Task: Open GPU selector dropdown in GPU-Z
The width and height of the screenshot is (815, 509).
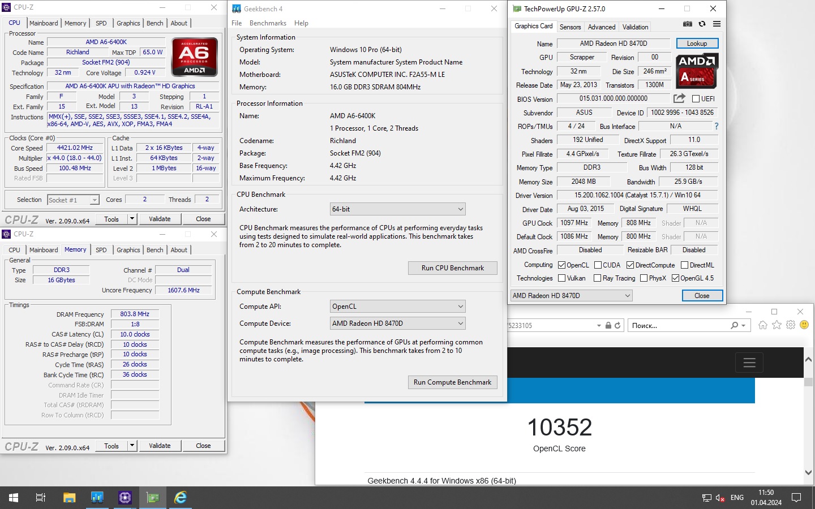Action: [571, 296]
